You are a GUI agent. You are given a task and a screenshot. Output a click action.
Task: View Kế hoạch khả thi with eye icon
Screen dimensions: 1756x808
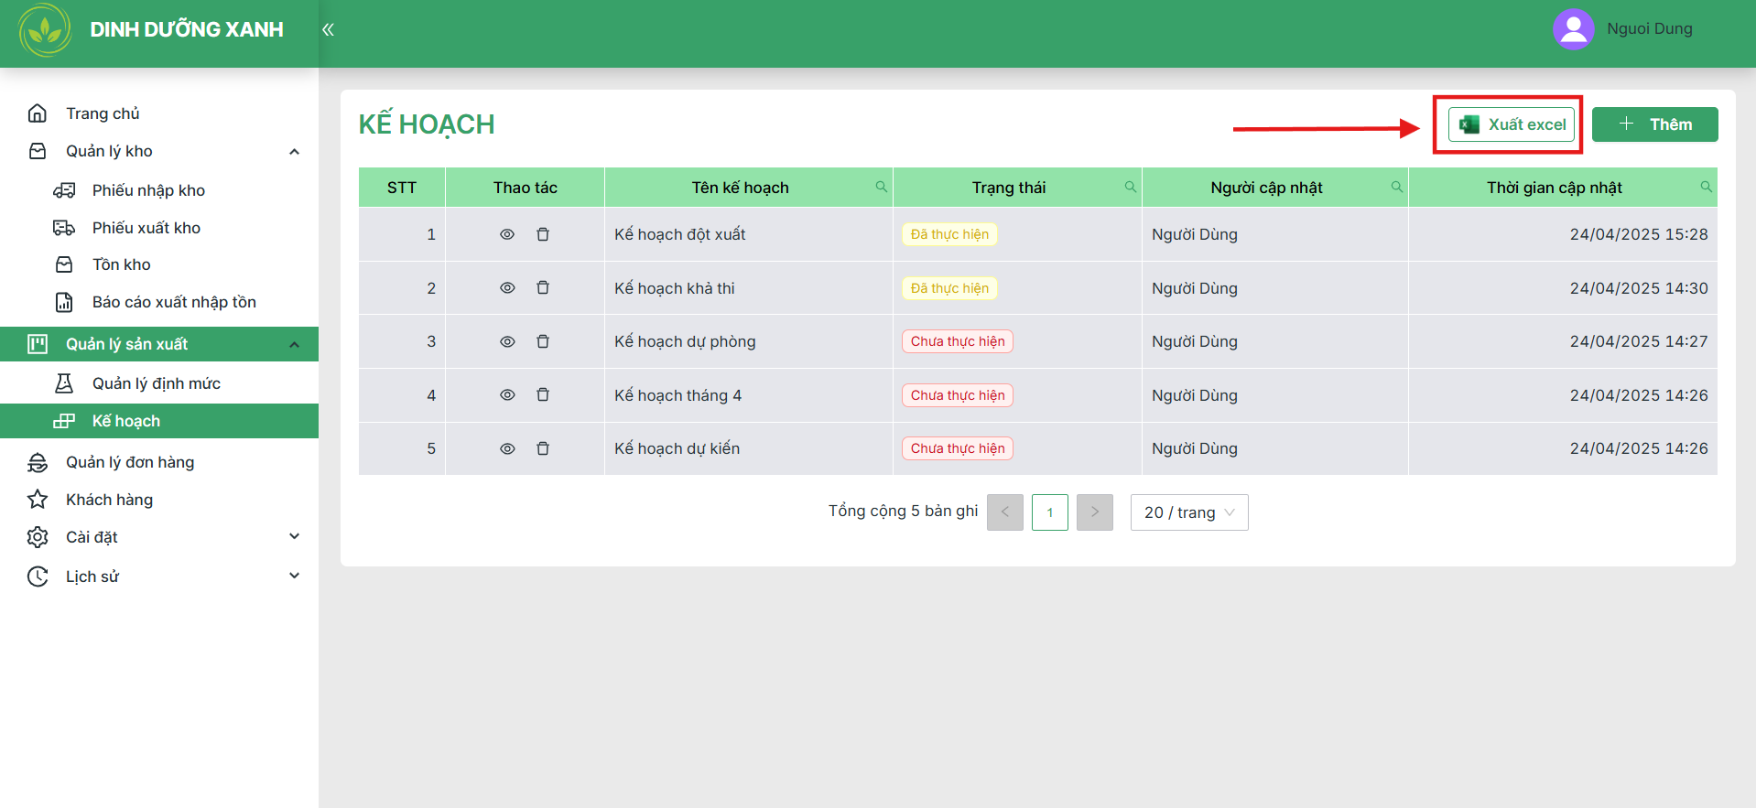[x=507, y=287]
